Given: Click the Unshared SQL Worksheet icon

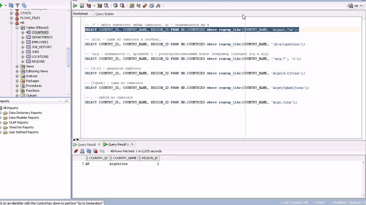Looking at the screenshot, I should pos(132,5).
